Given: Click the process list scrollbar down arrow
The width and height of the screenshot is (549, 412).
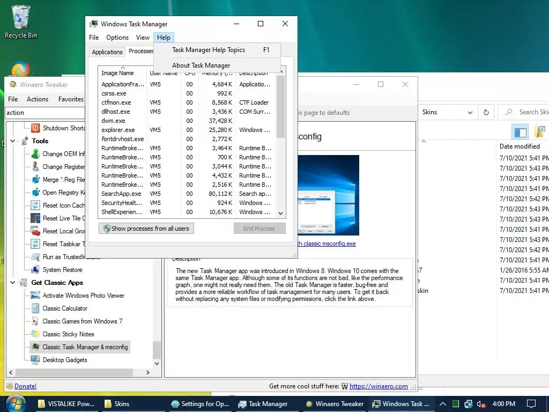Looking at the screenshot, I should click(x=280, y=213).
